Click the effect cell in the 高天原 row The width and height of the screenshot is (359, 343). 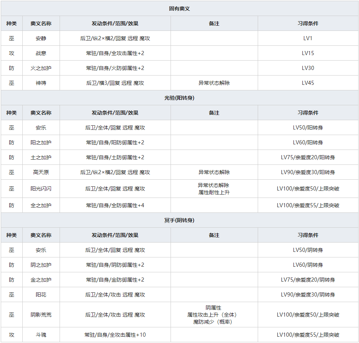point(115,172)
